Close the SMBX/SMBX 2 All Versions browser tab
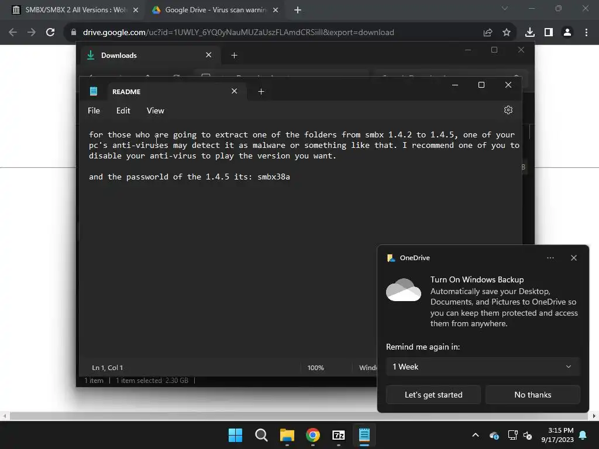The height and width of the screenshot is (449, 599). point(136,11)
